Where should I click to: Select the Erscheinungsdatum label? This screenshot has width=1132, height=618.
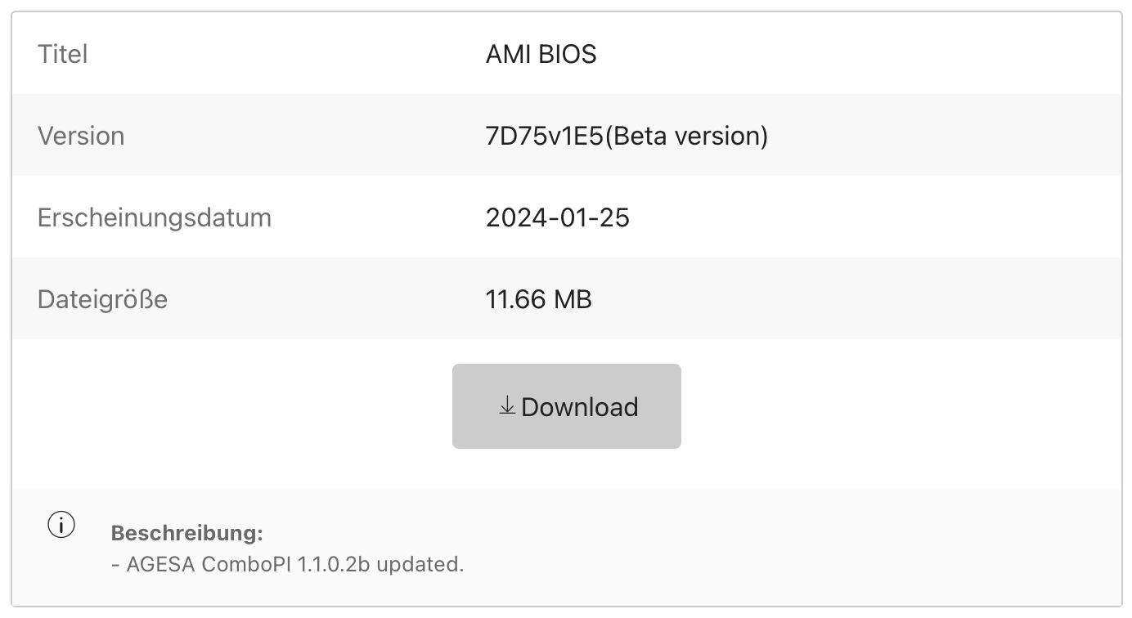click(155, 217)
